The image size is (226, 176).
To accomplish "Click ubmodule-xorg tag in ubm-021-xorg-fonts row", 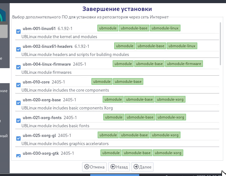I will coord(171,117).
